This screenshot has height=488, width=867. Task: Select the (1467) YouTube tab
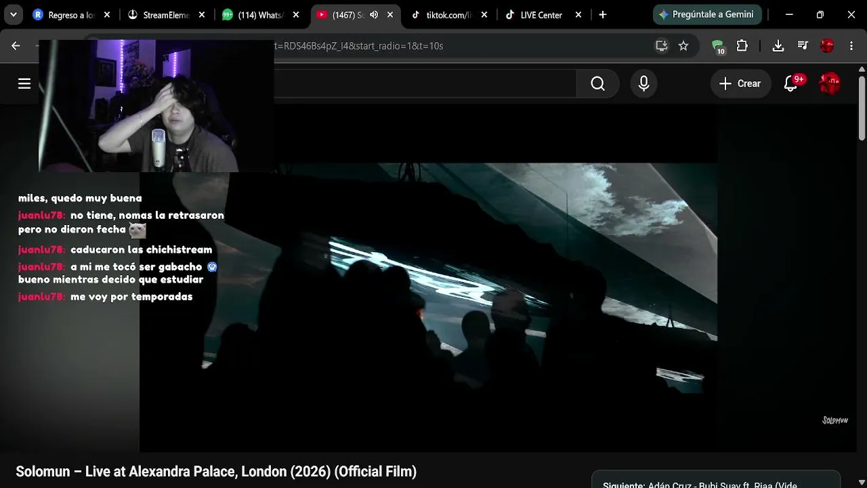pos(347,15)
